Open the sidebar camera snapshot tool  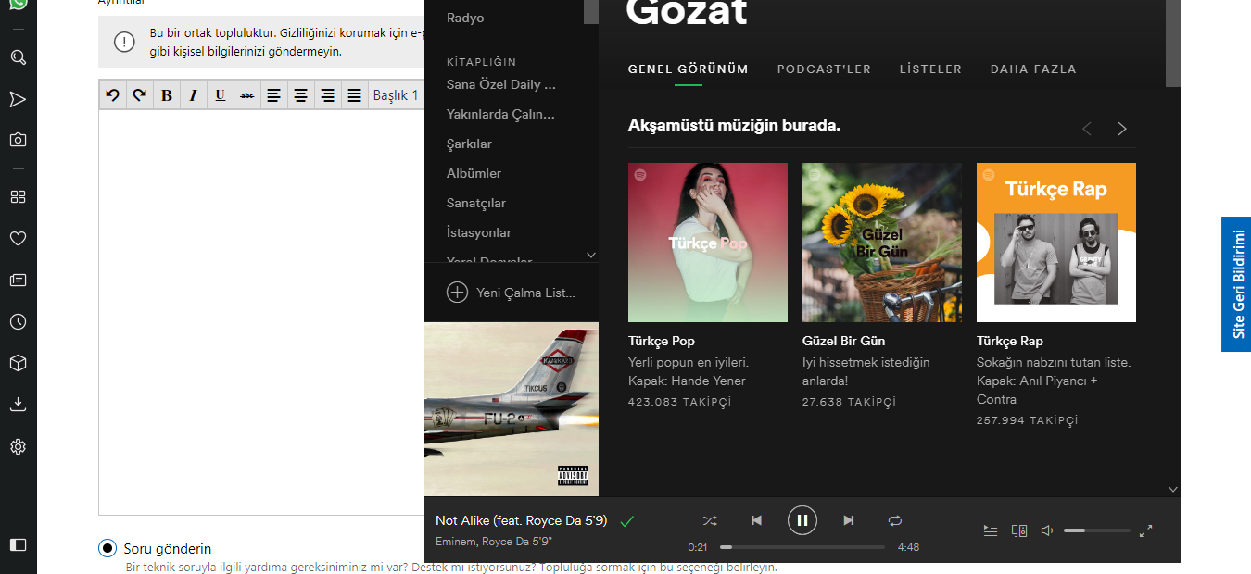[x=18, y=140]
